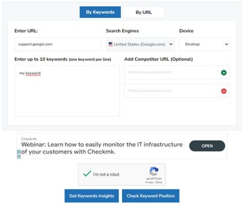Click the red remove competitor URL icon
This screenshot has width=244, height=208.
point(224,91)
